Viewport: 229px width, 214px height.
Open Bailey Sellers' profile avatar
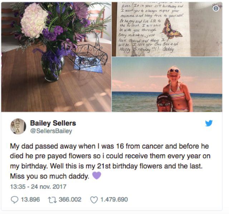coord(18,126)
